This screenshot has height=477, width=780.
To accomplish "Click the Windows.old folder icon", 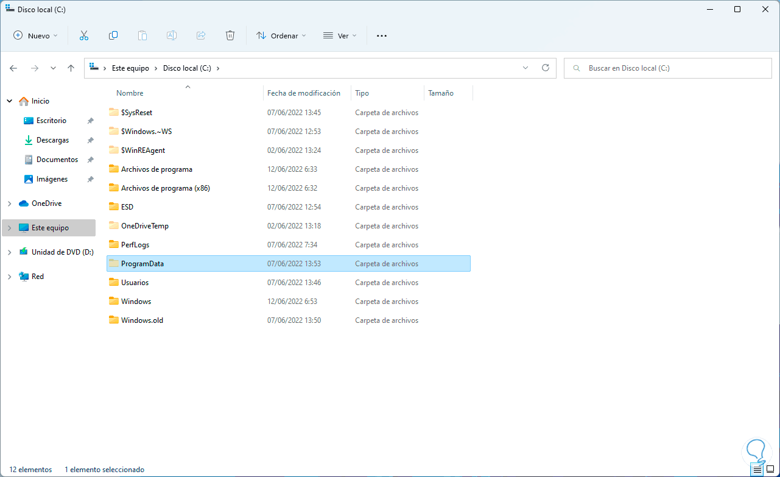I will [x=113, y=320].
